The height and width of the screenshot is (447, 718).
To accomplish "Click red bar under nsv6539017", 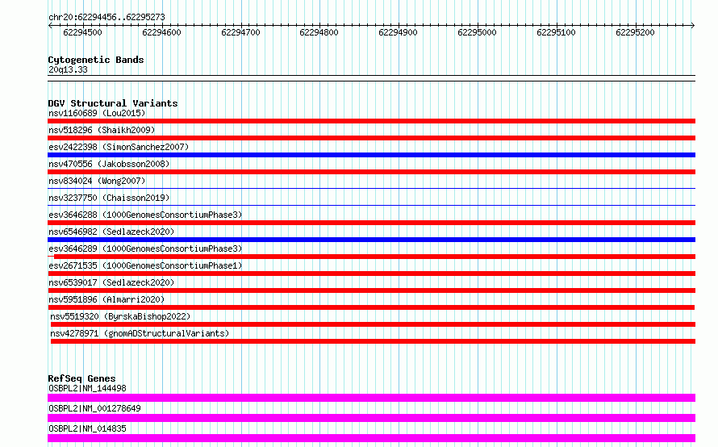I will (x=371, y=290).
